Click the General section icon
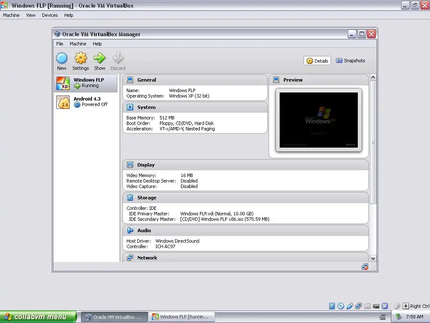The width and height of the screenshot is (430, 323). (130, 80)
